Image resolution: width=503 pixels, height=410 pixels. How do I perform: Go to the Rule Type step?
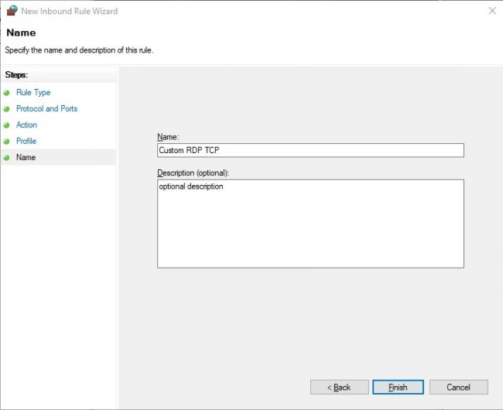click(33, 93)
